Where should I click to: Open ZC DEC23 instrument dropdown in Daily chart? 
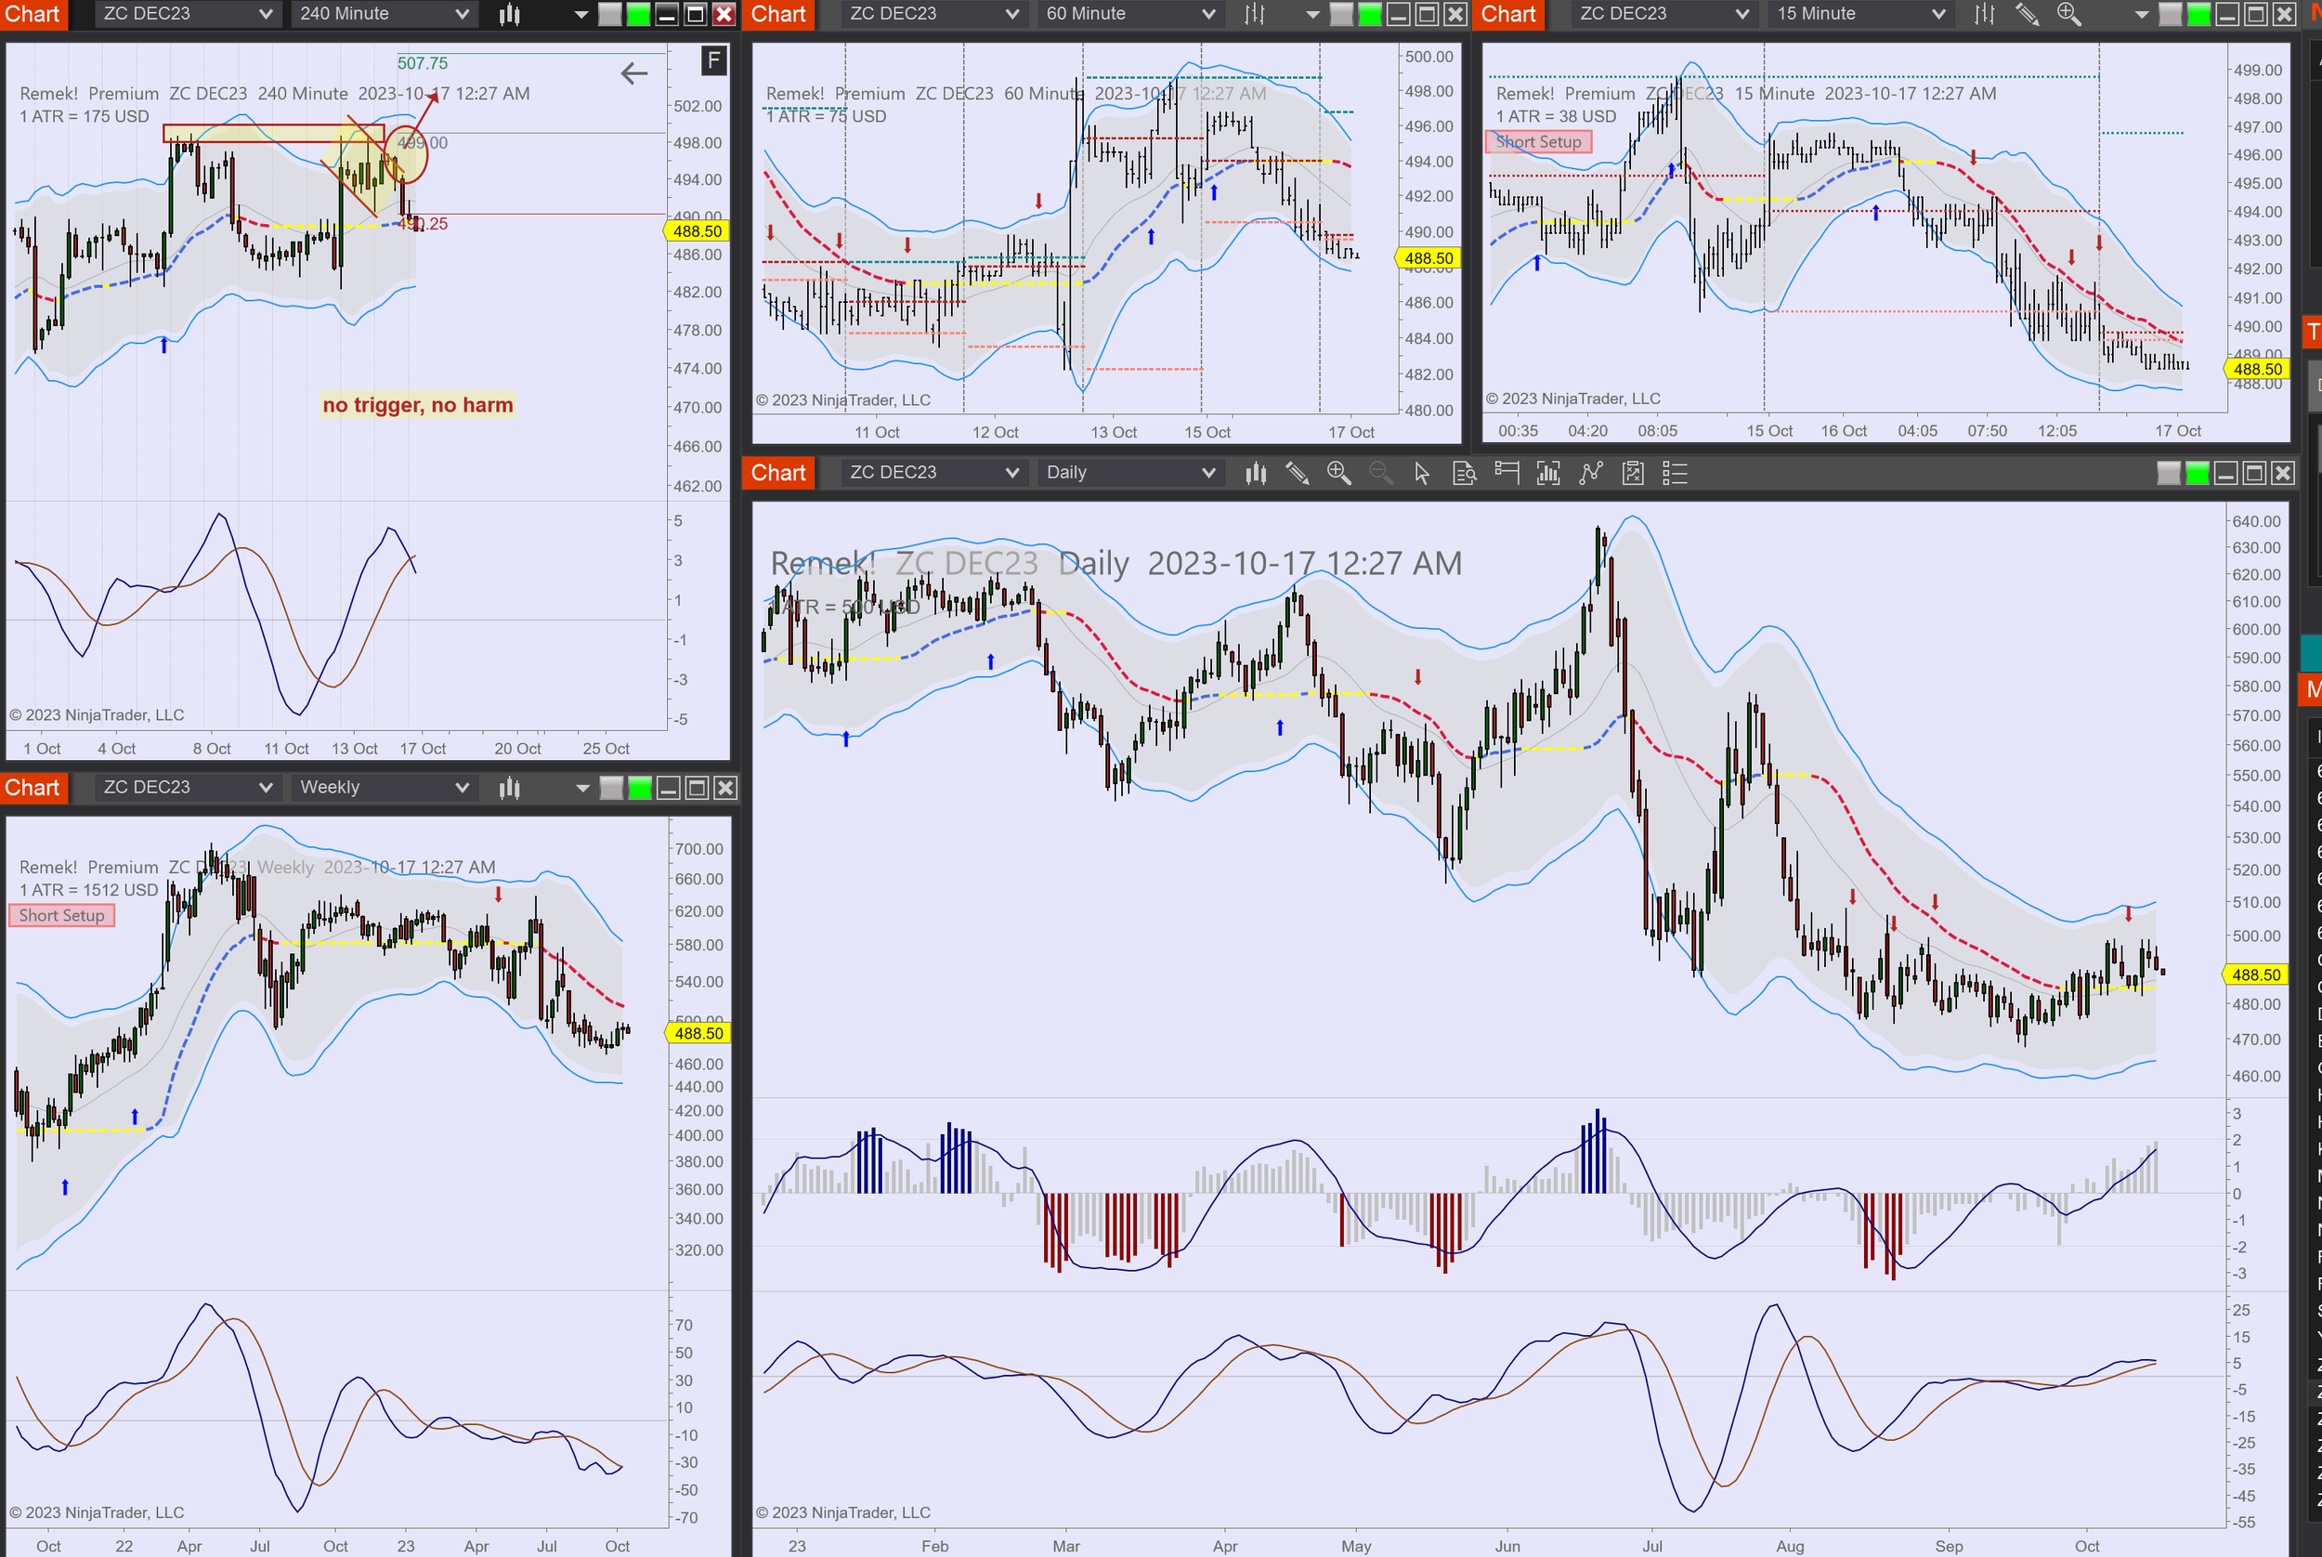933,473
